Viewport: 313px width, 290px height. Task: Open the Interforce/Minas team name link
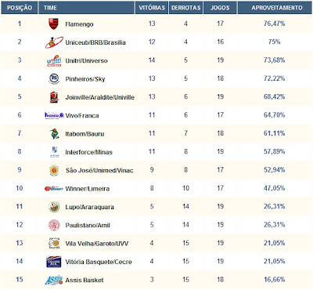[x=89, y=152]
